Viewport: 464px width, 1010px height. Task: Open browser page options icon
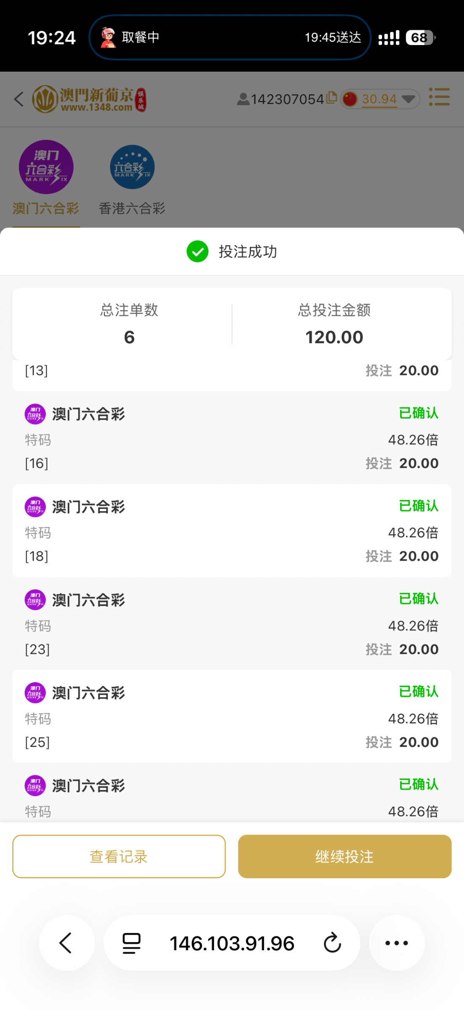tap(132, 943)
